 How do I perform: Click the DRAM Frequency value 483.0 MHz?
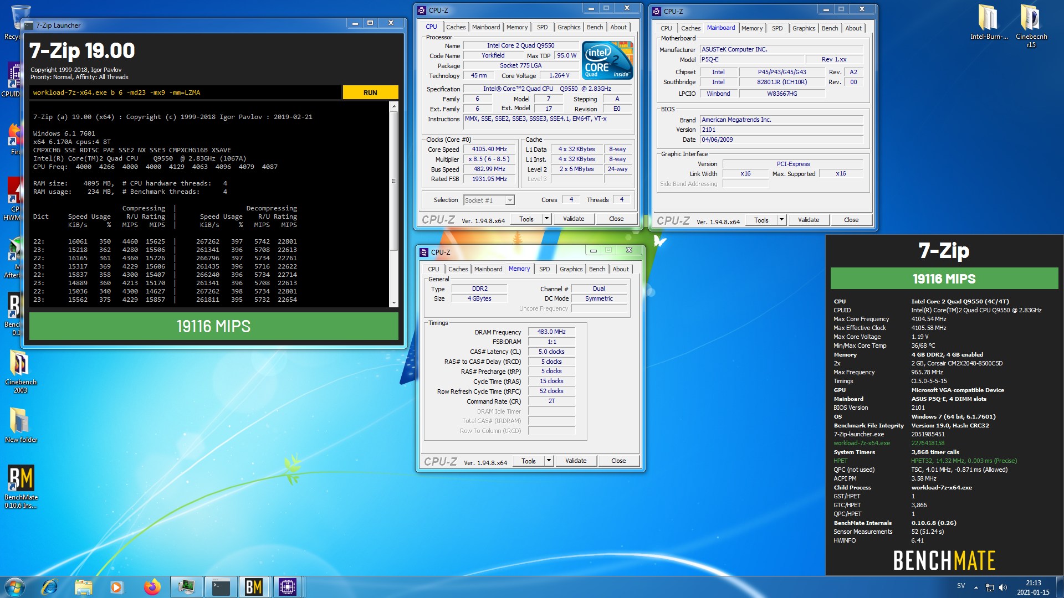551,332
